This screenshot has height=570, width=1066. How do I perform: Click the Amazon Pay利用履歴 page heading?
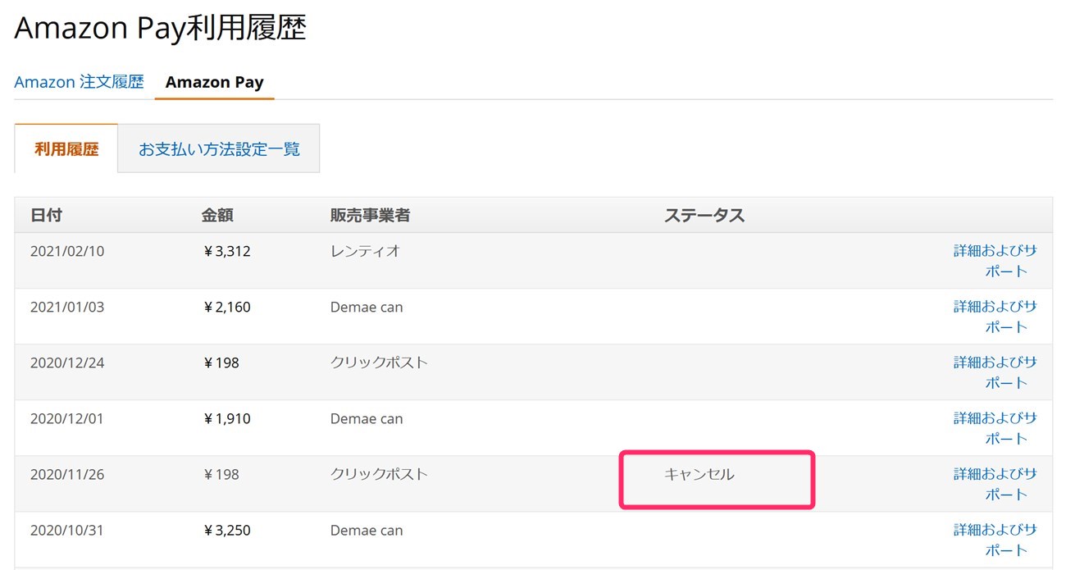[x=161, y=28]
